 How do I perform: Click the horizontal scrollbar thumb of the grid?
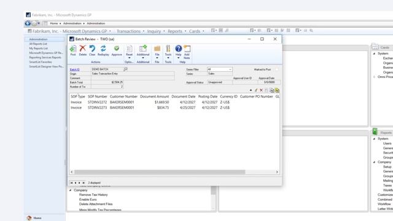tap(160, 172)
